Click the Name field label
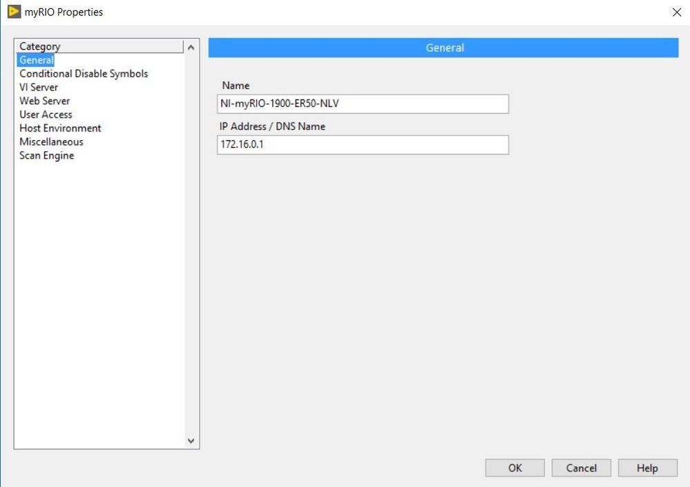 pos(236,86)
